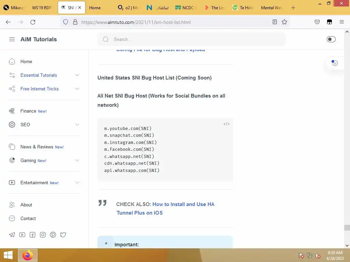Open How to Install HA Tunnel Plus link
The height and width of the screenshot is (262, 350).
click(165, 208)
